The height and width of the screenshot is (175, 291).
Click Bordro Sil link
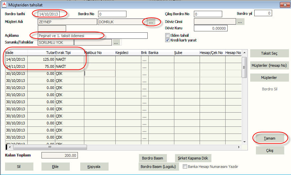tap(269, 89)
